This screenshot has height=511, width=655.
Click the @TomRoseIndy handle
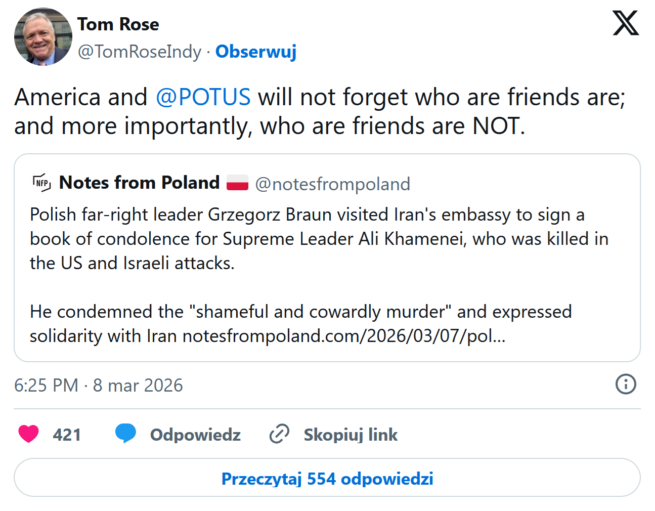[x=140, y=51]
